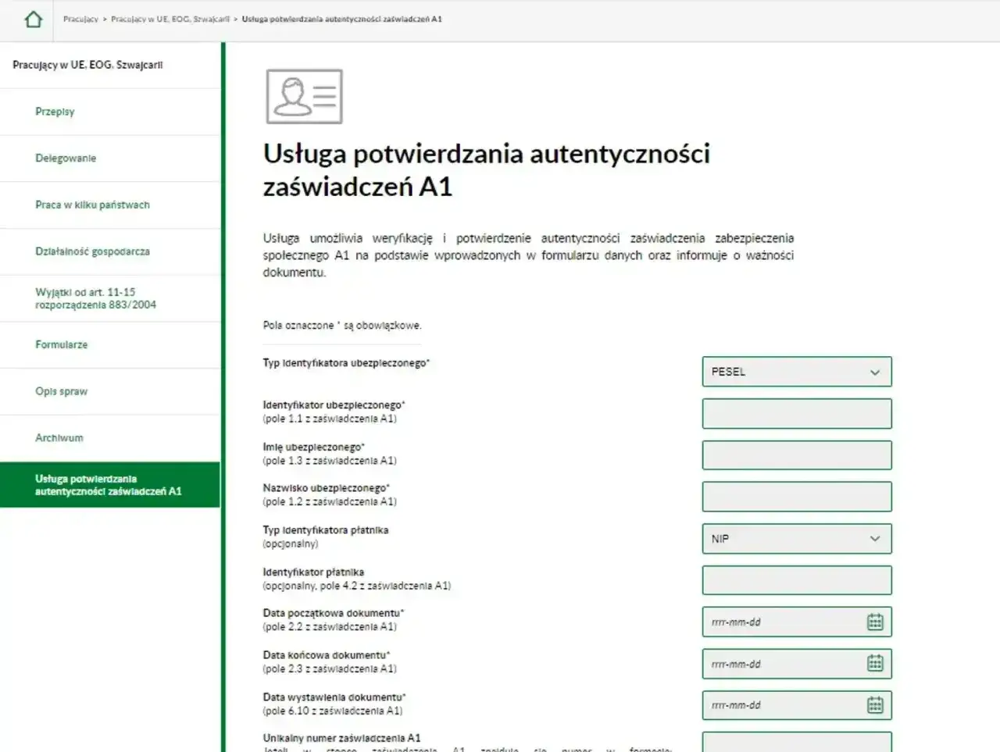Image resolution: width=1000 pixels, height=752 pixels.
Task: Click Pracujący w UE, EOG, Szwajcarii breadcrumb
Action: click(170, 19)
